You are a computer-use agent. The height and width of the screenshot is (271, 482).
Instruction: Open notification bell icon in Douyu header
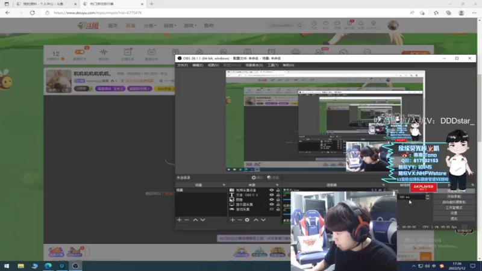(361, 25)
